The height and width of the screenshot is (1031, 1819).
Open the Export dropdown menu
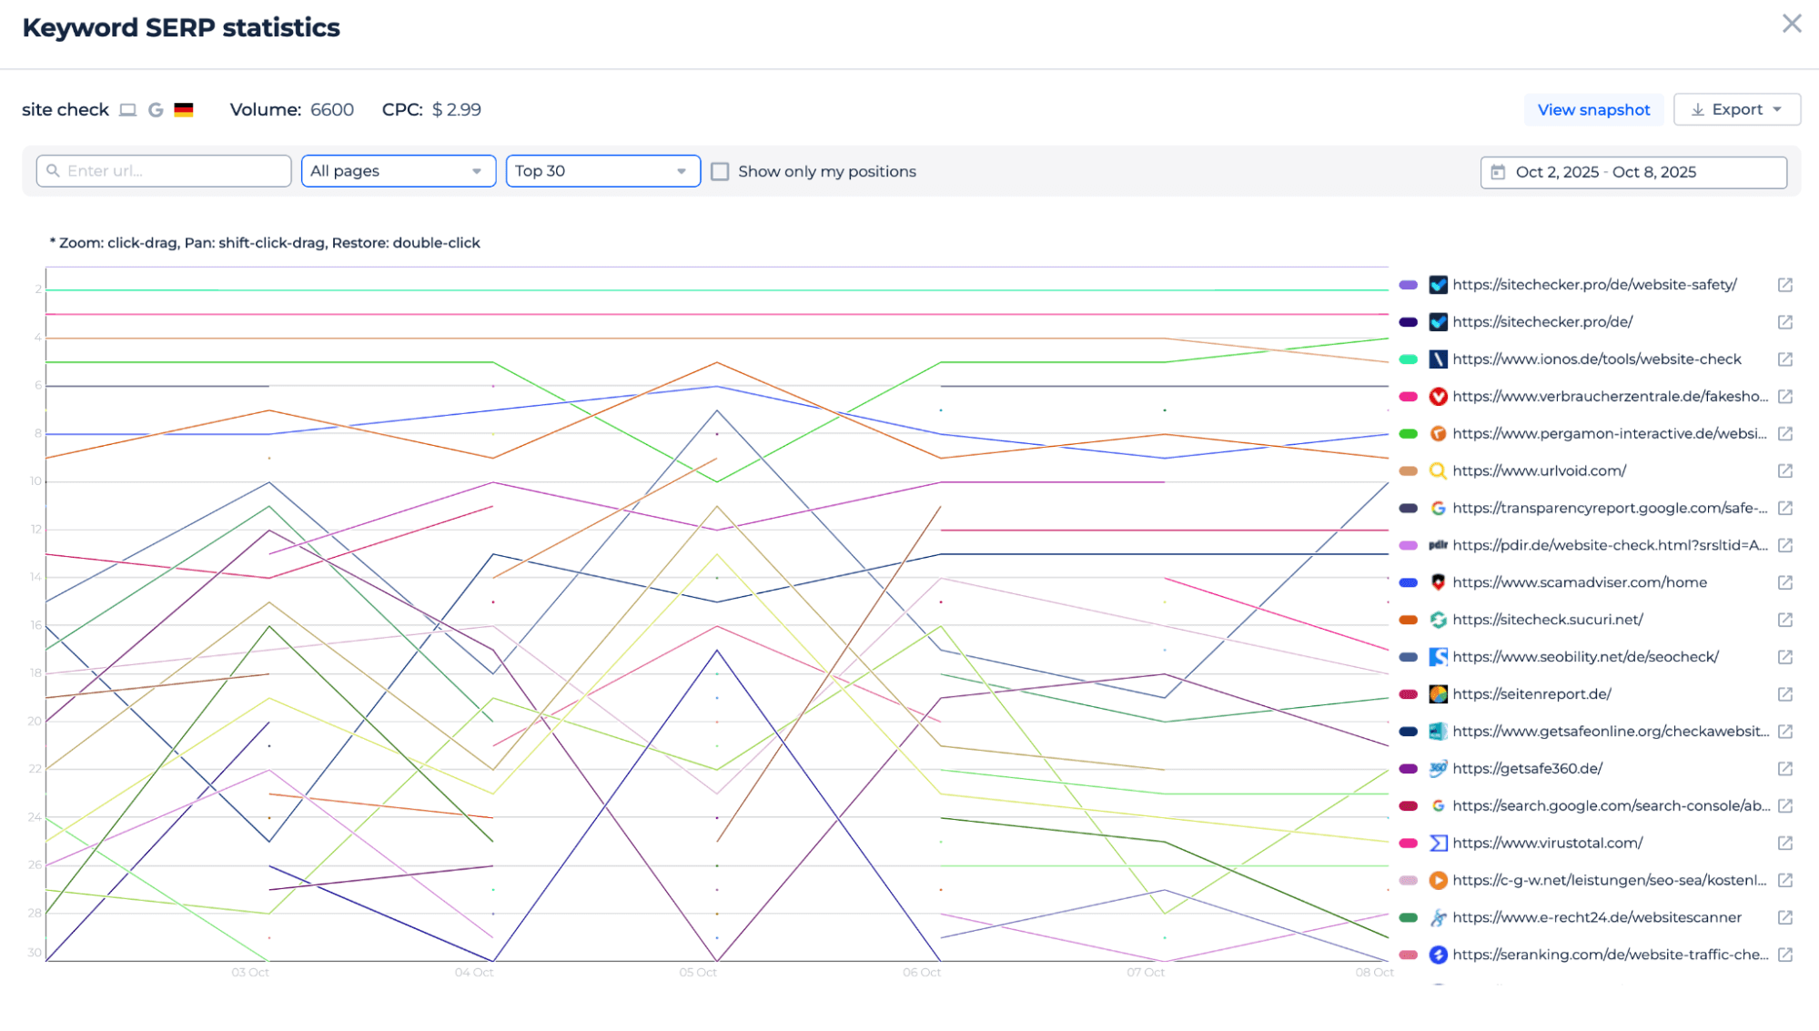[x=1736, y=109]
